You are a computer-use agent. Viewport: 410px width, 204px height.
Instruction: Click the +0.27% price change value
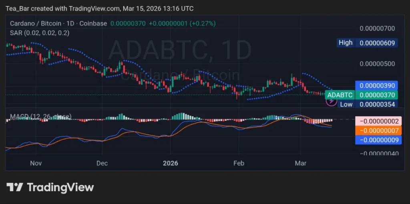[203, 24]
